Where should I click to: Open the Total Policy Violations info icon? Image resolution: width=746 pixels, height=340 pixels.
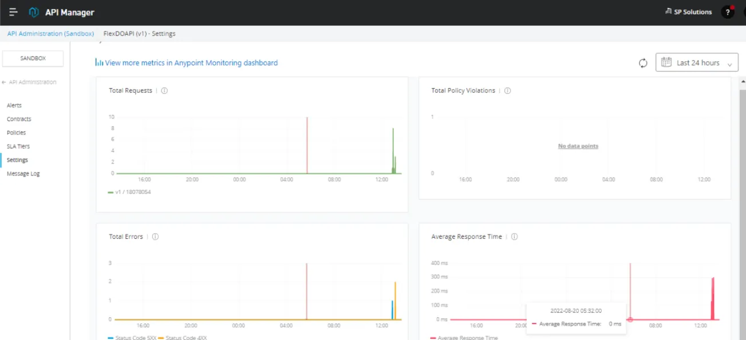[x=507, y=90]
